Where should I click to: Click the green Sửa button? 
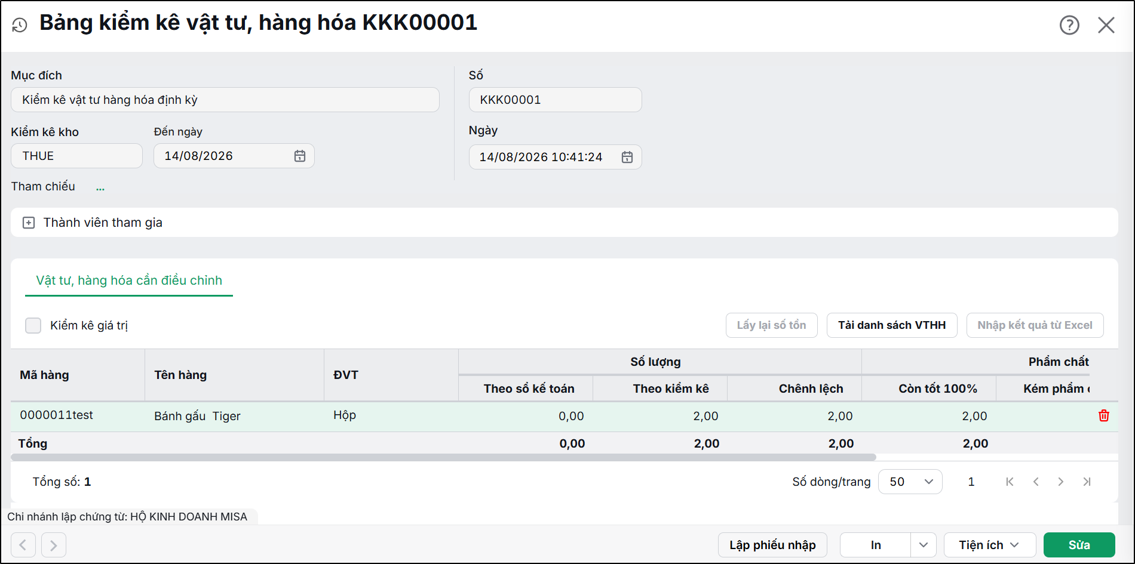1079,545
